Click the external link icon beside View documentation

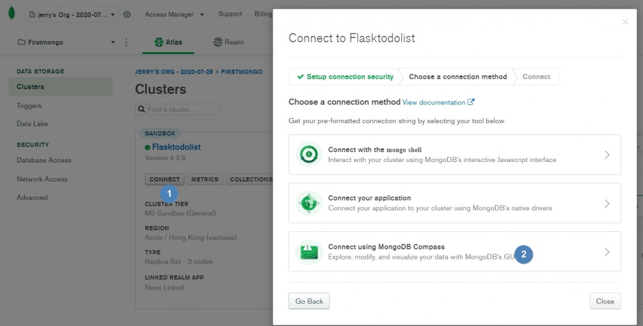pyautogui.click(x=471, y=102)
